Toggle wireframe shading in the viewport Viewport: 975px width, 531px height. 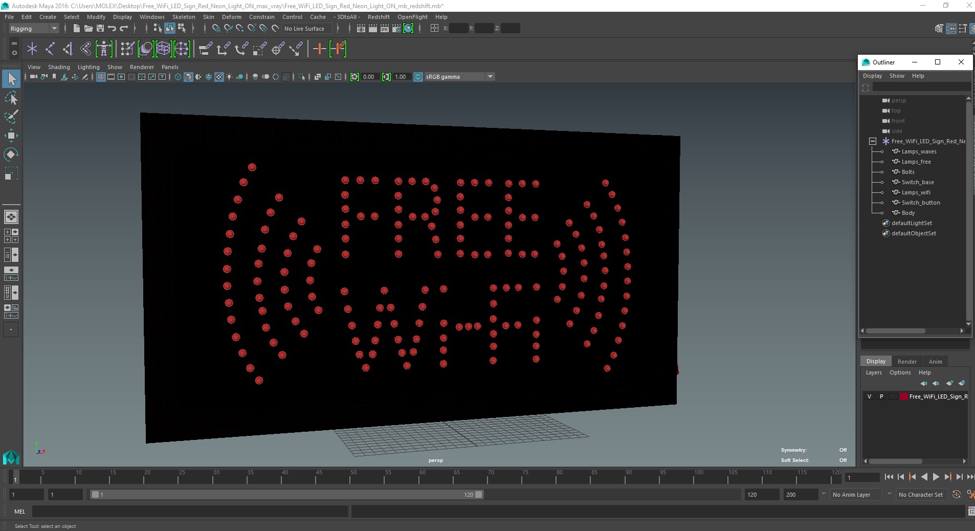pos(178,77)
